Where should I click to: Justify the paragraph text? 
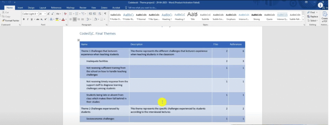pos(83,19)
